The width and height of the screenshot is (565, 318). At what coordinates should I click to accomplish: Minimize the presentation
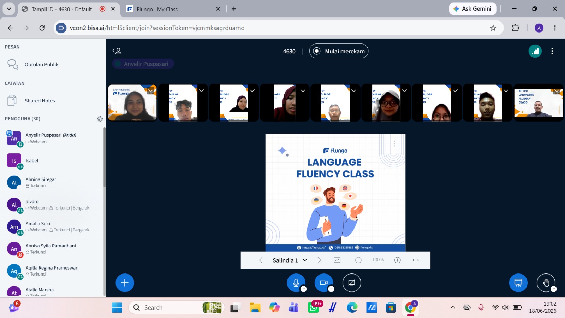tap(518, 283)
